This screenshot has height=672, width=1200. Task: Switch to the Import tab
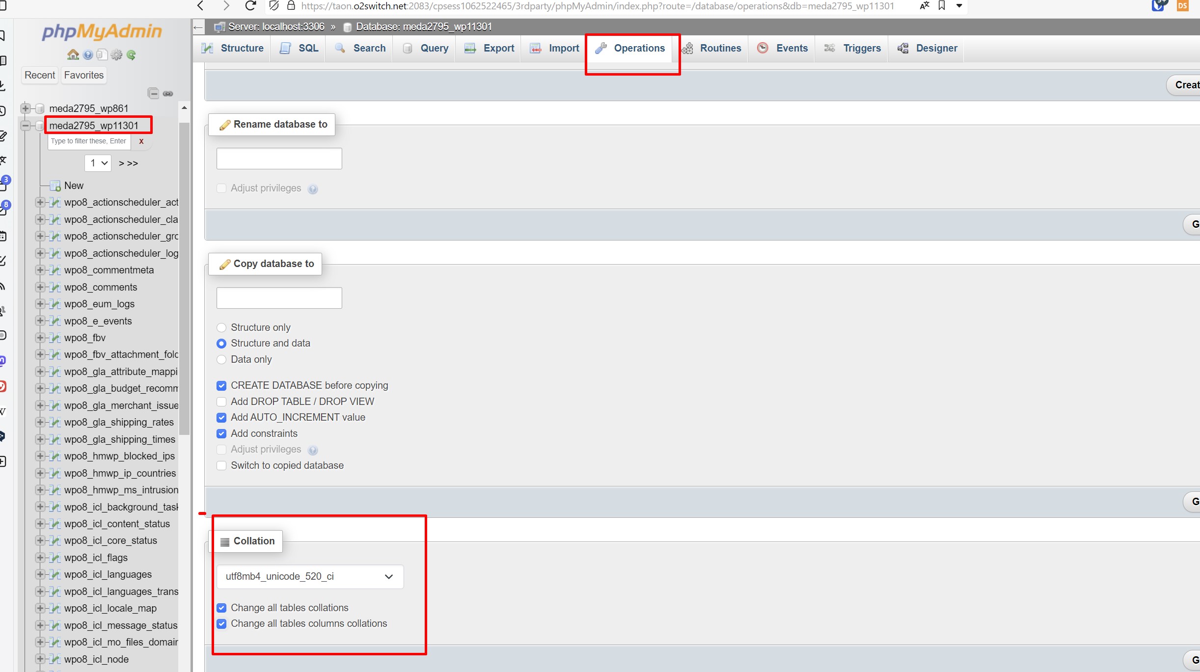(x=554, y=48)
